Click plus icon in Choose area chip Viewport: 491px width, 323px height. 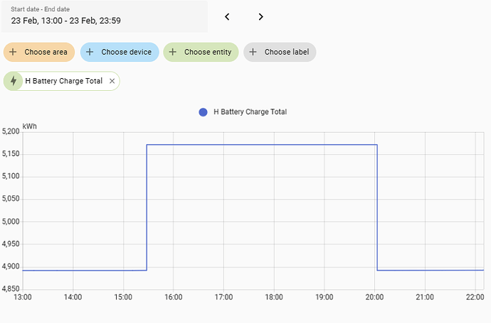point(13,52)
